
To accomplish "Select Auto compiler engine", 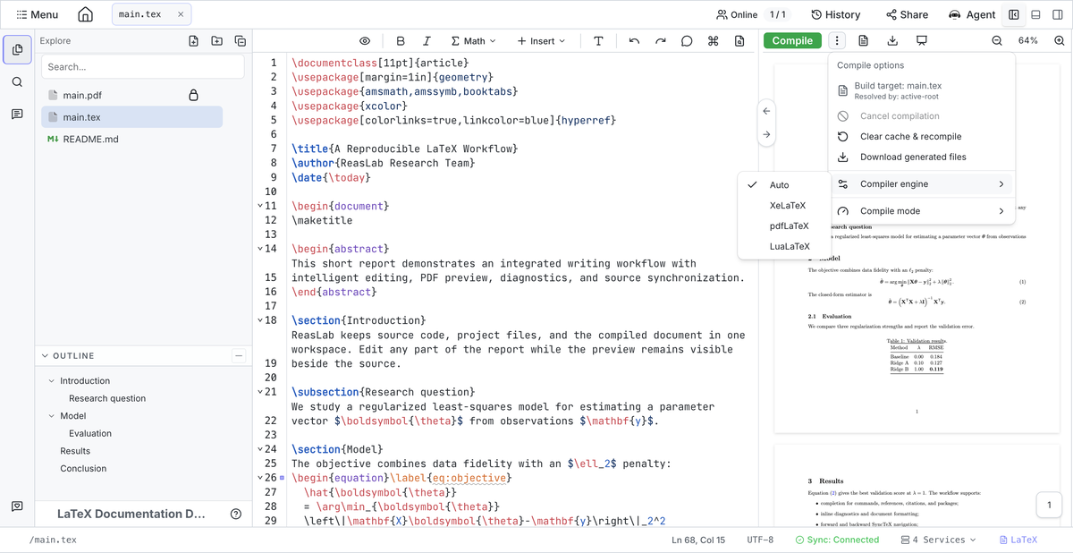I will [x=784, y=185].
